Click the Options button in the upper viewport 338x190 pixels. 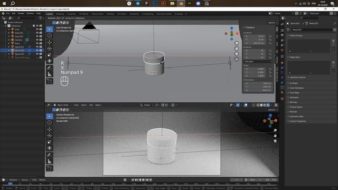click(273, 23)
